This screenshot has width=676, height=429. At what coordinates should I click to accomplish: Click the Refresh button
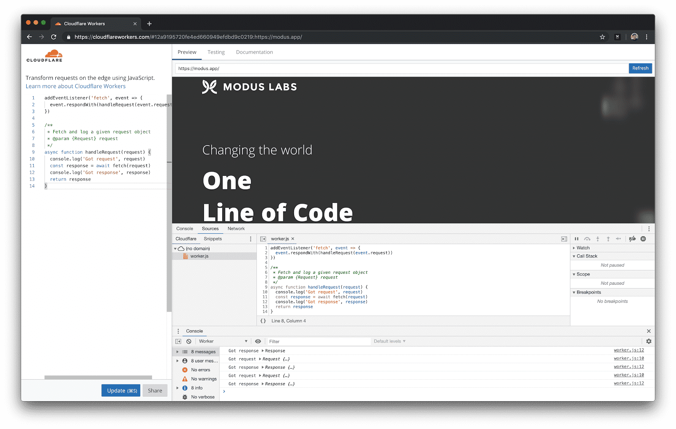[640, 68]
